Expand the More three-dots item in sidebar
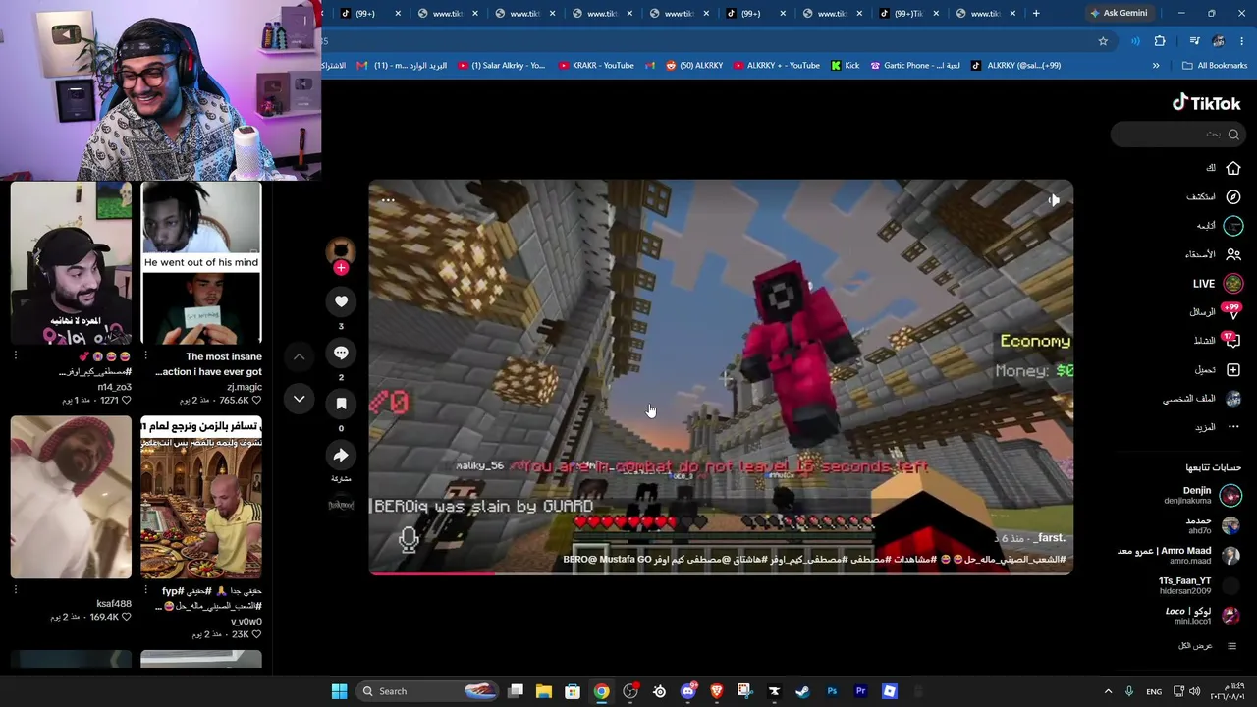Image resolution: width=1257 pixels, height=707 pixels. (x=1233, y=427)
